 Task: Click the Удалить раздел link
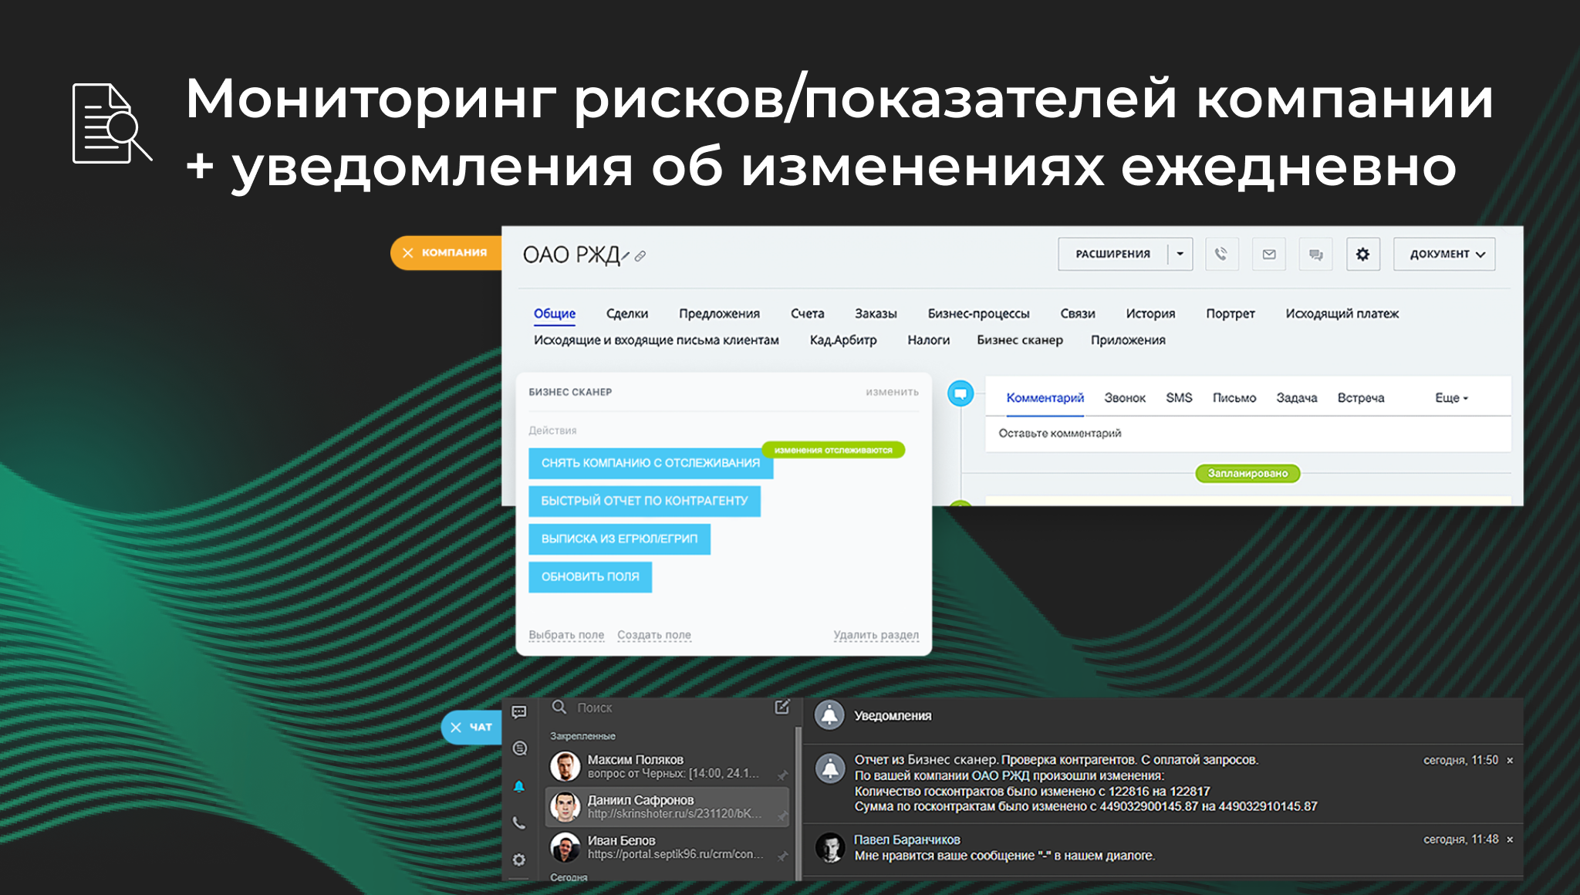point(876,635)
